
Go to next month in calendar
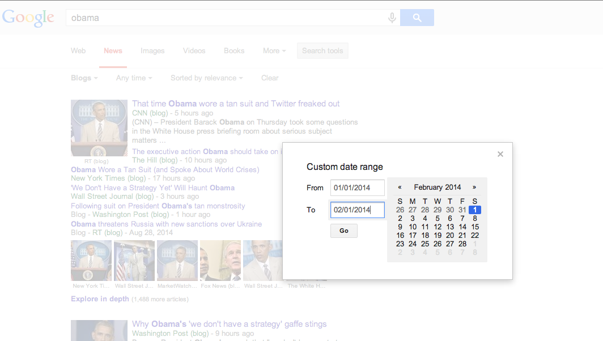(474, 187)
